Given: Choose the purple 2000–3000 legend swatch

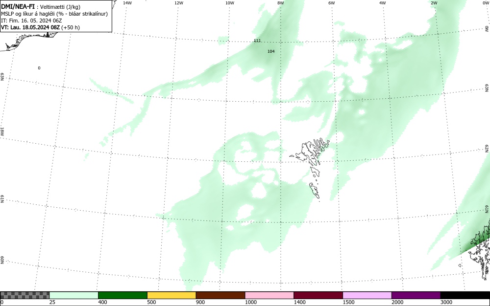Looking at the screenshot, I should pos(416,295).
